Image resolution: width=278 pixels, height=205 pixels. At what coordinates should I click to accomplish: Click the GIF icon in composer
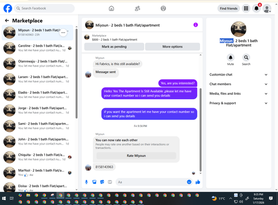pyautogui.click(x=110, y=182)
